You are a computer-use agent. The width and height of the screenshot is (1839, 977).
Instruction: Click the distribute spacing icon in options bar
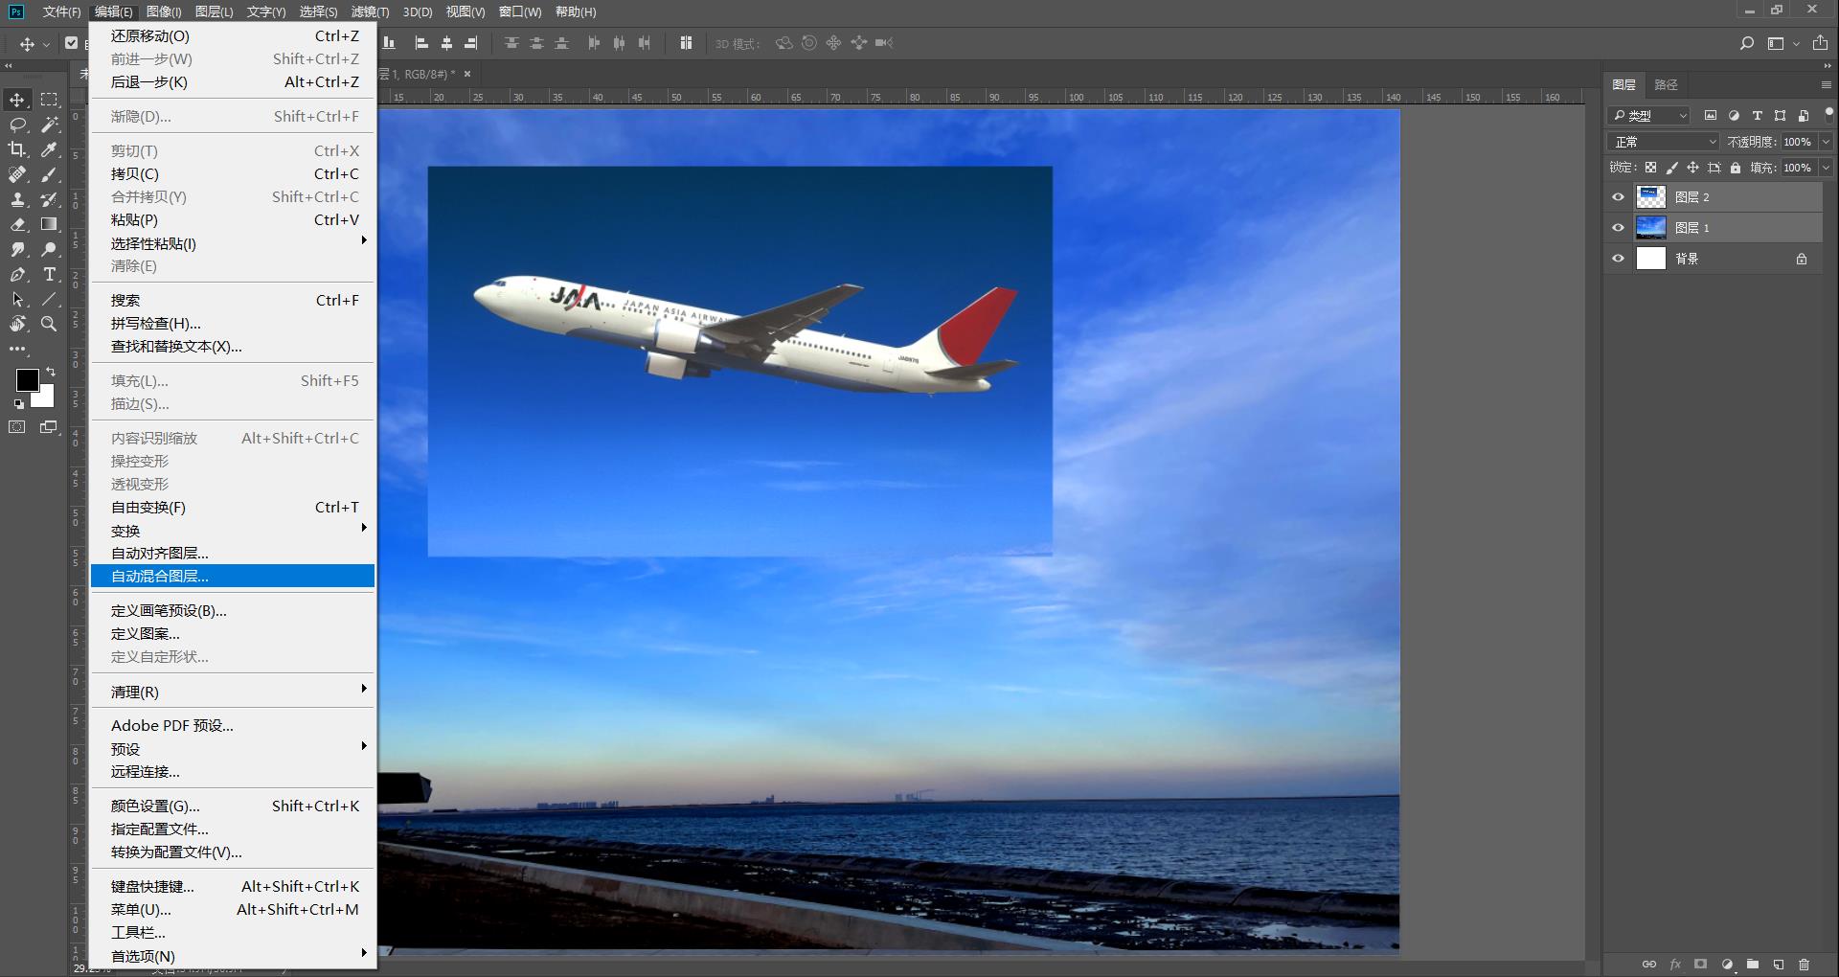tap(686, 43)
